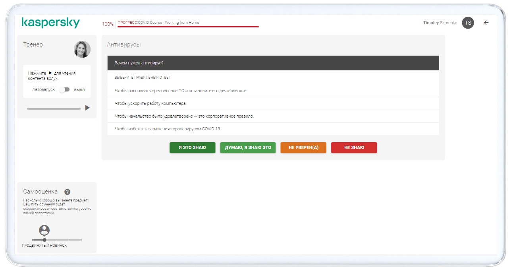Screen dimensions: 511x271
Task: Open the self-assessment help question mark
Action: (x=67, y=192)
